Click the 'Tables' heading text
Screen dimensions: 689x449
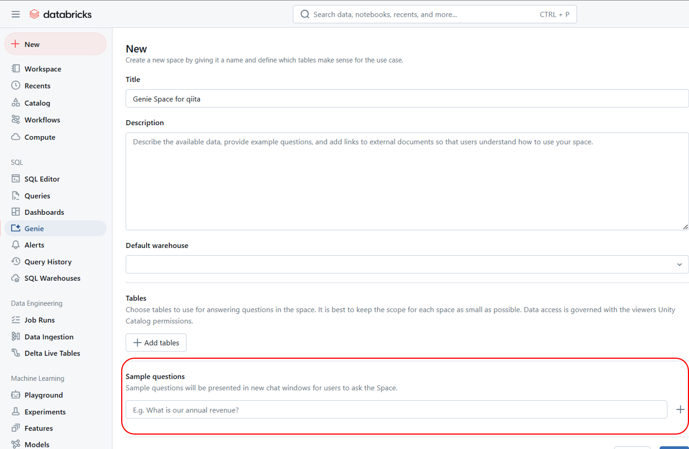point(136,298)
